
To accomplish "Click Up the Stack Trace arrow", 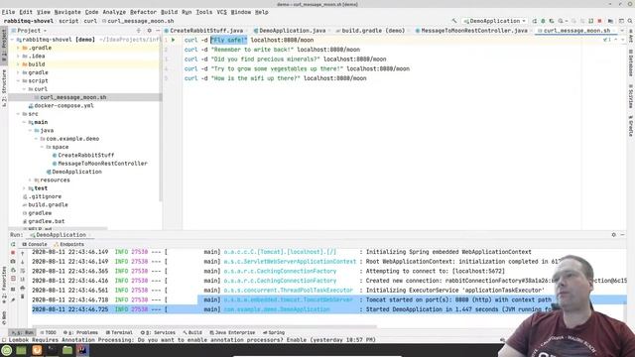I will coord(22,253).
